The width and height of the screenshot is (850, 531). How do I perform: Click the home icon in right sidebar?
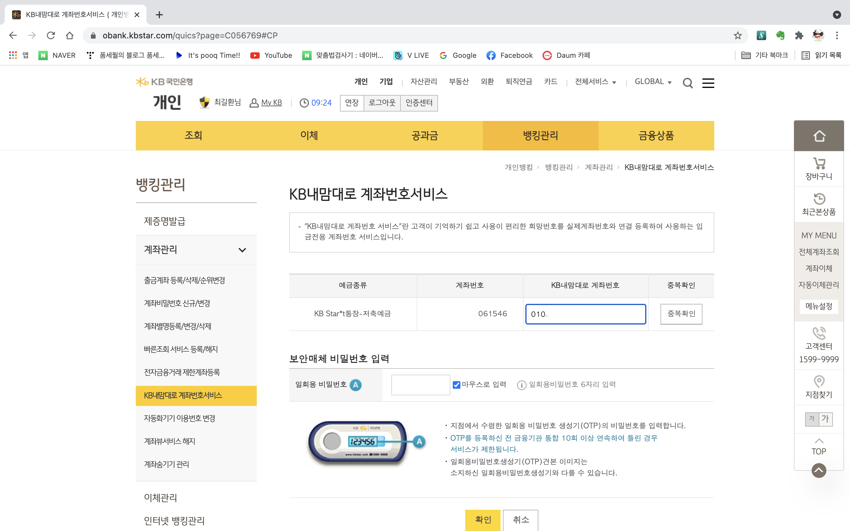(x=819, y=136)
